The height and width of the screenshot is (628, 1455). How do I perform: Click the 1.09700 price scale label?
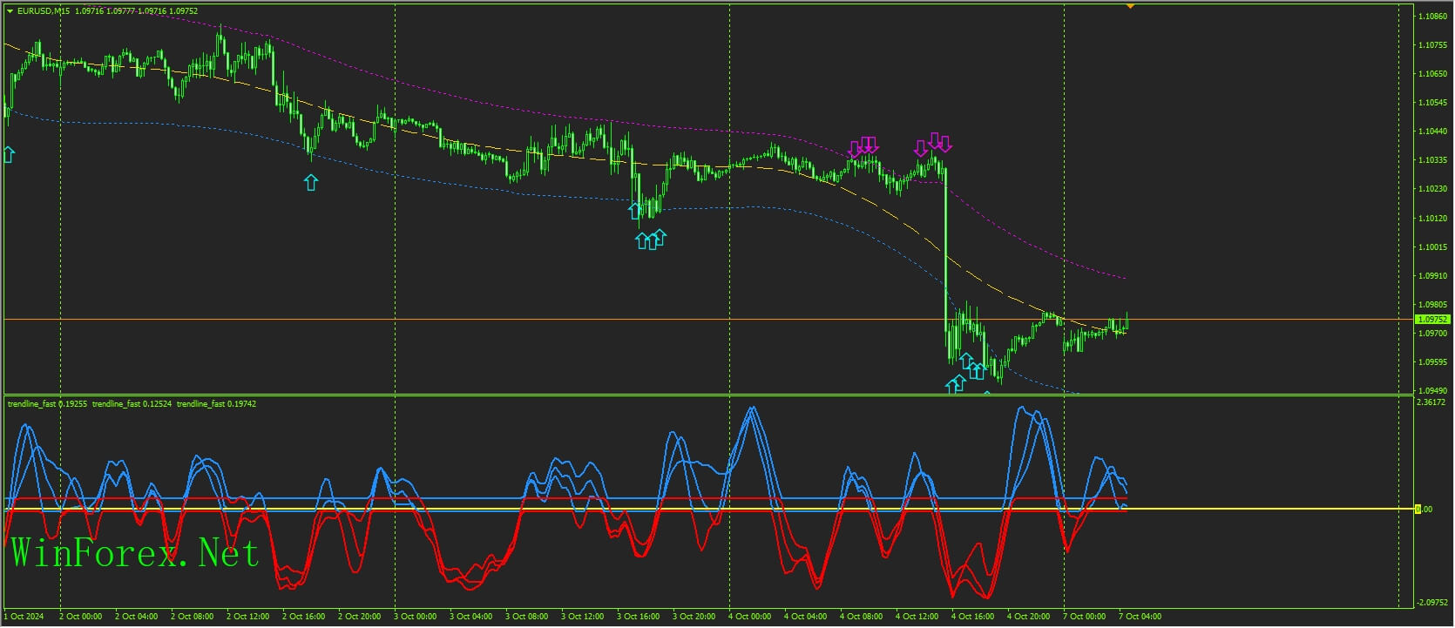tap(1433, 334)
